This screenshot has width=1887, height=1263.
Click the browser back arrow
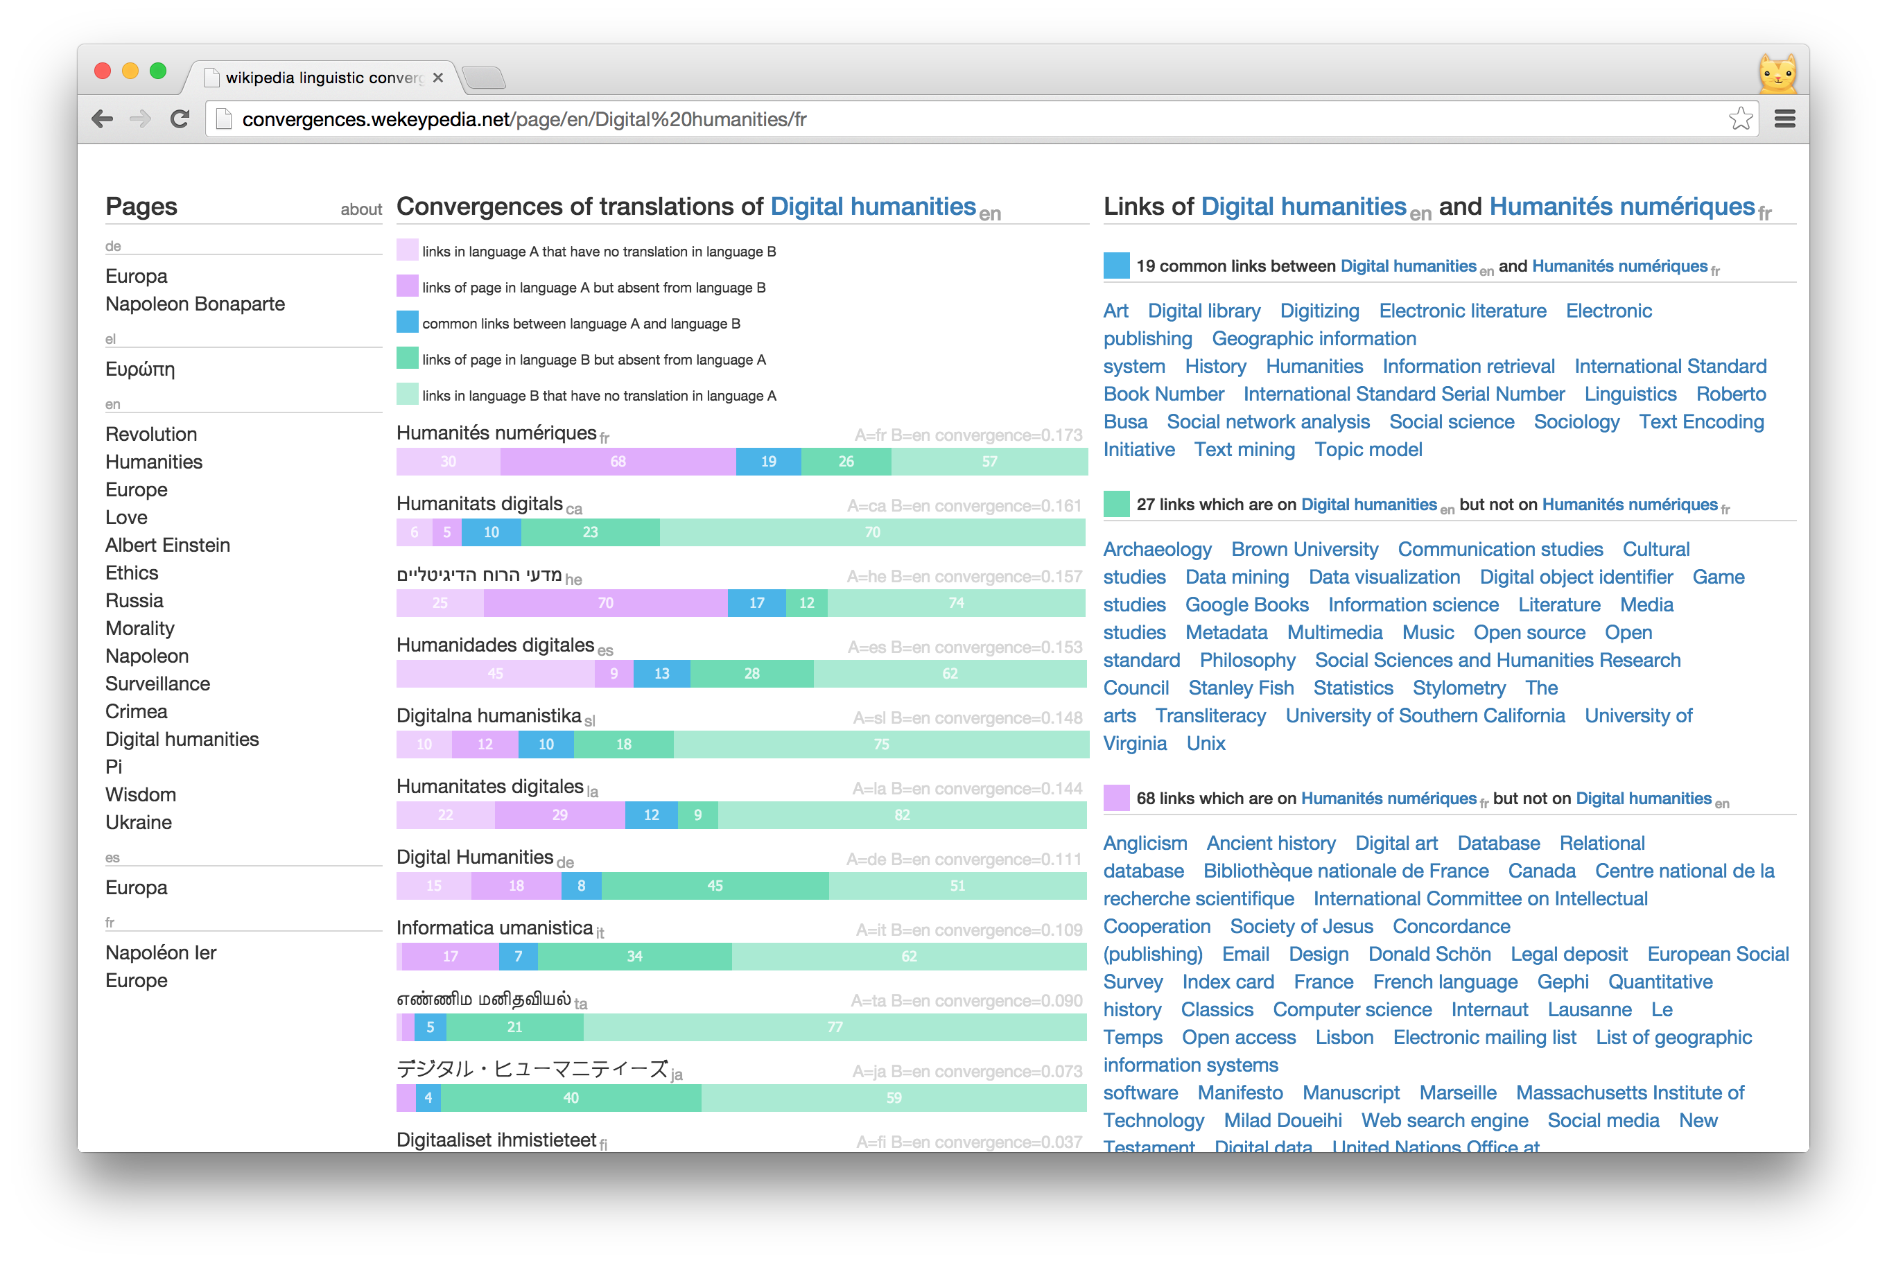click(x=103, y=119)
